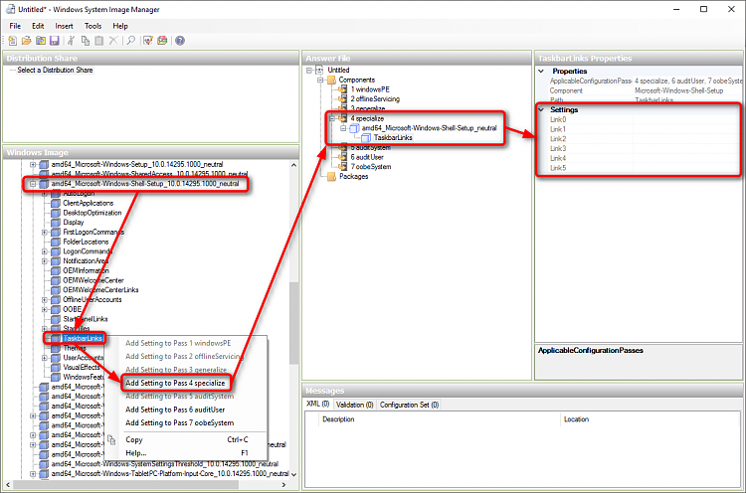This screenshot has height=493, width=746.
Task: Select the FolderLocations tree item
Action: click(86, 242)
